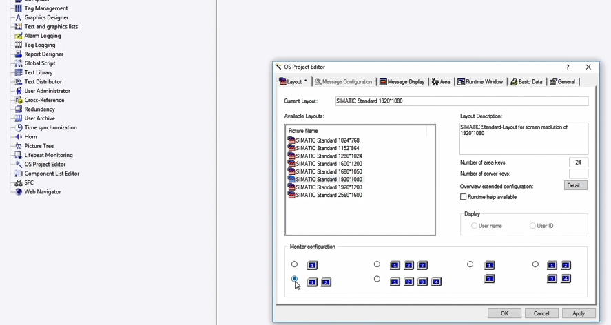Click the Number of server keys field

pyautogui.click(x=578, y=174)
